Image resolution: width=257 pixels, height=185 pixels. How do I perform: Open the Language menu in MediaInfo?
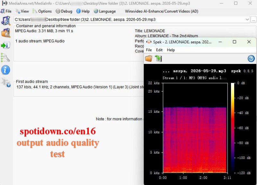[105, 11]
